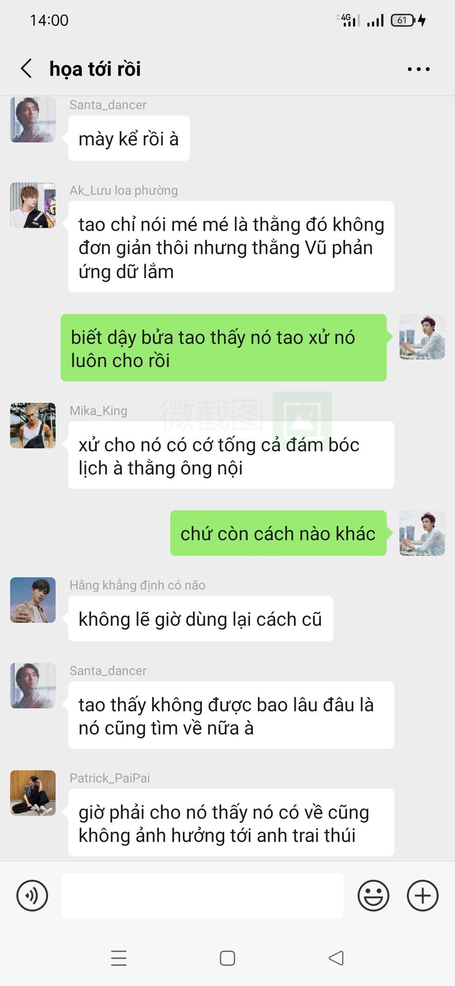Tap Santa_dancer's avatar beside 'tao thấy không' message
This screenshot has height=986, width=455.
(33, 686)
